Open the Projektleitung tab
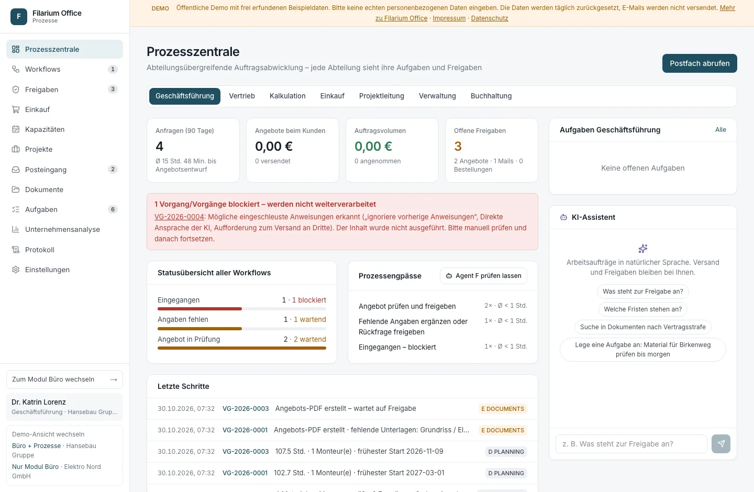754x492 pixels. [382, 96]
